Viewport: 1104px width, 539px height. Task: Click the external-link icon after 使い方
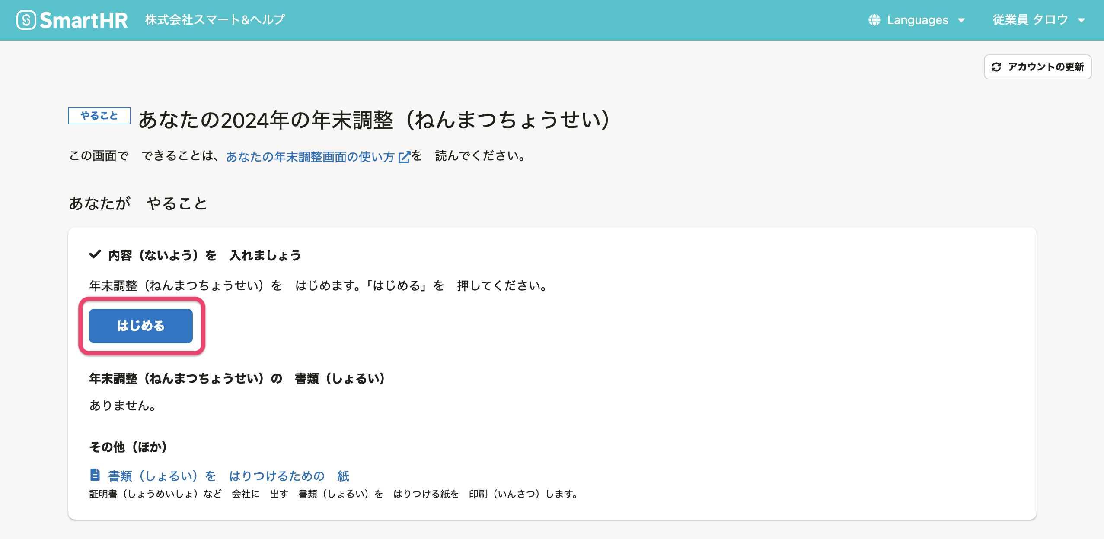coord(404,157)
